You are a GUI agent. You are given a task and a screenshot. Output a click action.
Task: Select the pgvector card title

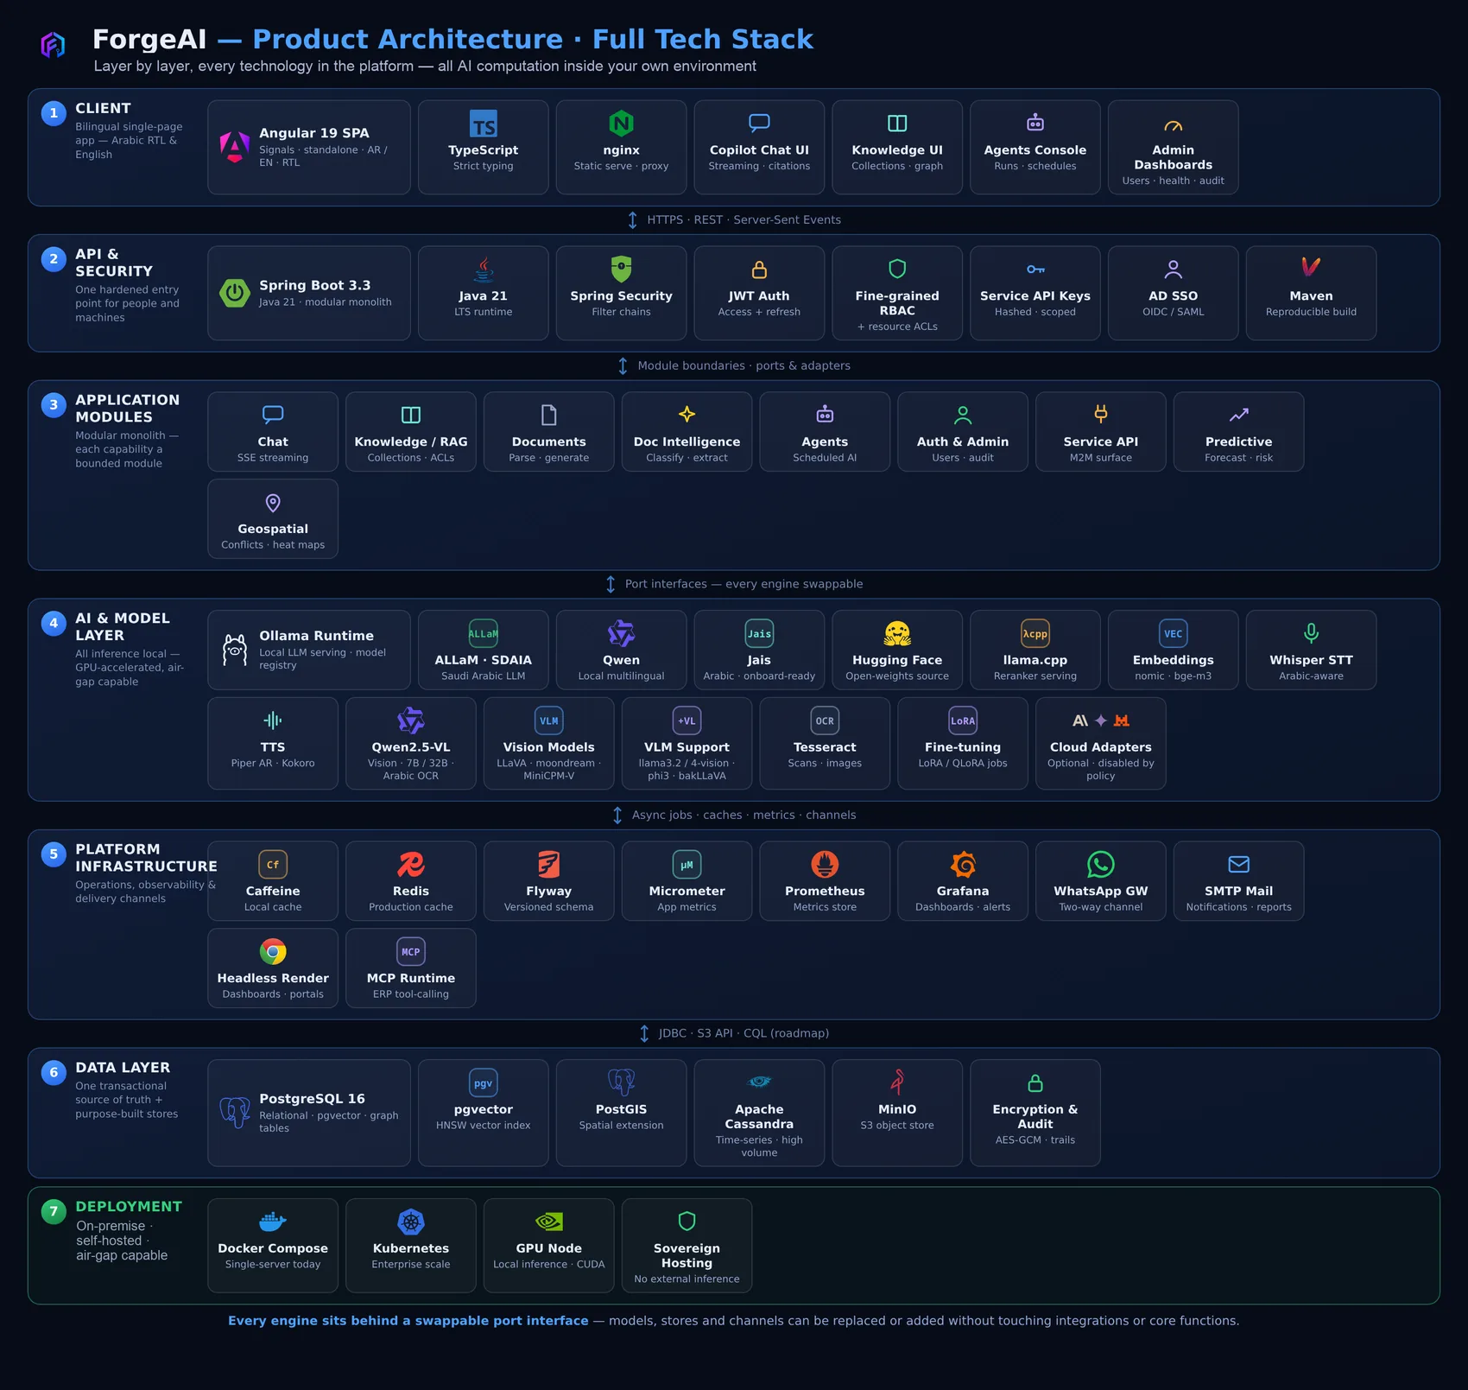[x=484, y=1109]
